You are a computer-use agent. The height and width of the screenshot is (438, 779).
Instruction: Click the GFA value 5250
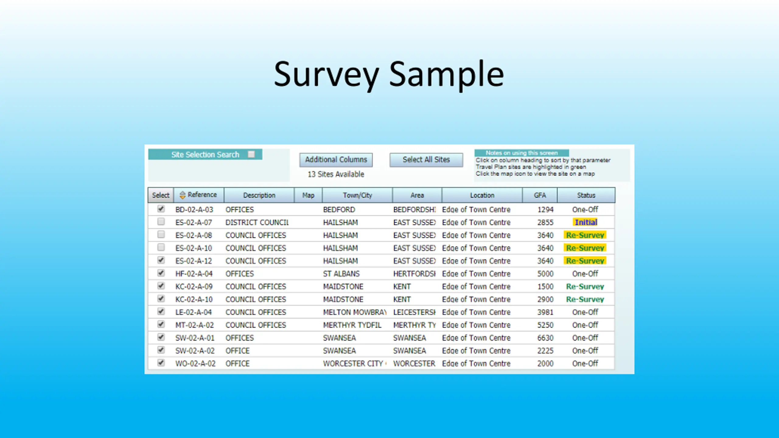click(x=545, y=325)
